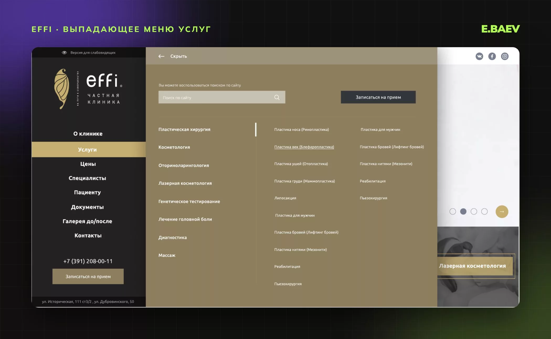Click Скрыть to hide the menu

coord(179,56)
